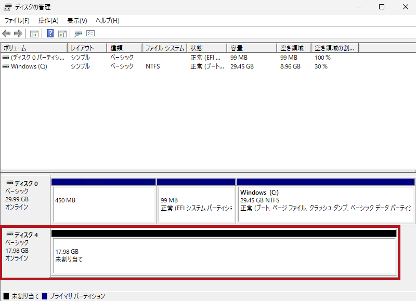The width and height of the screenshot is (416, 301).
Task: Select the ディスク 0 disk header
Action: 25,184
